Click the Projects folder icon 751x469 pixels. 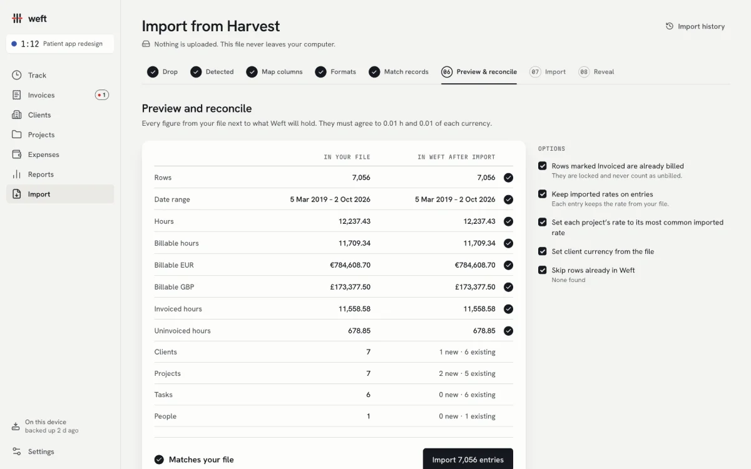coord(17,134)
